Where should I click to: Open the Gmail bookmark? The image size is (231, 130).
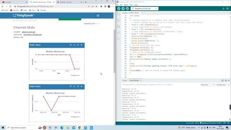5,10
